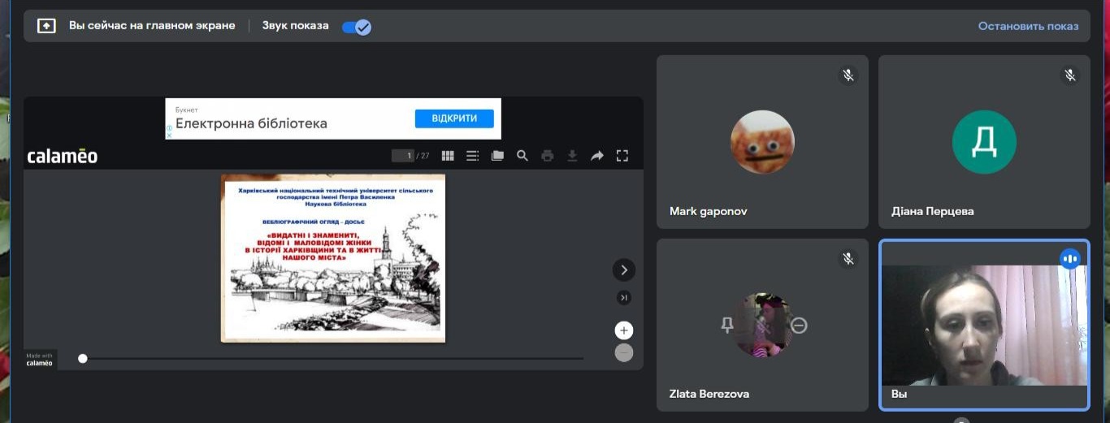Share the publication with the arrow icon
Viewport: 1110px width, 423px height.
[x=597, y=156]
